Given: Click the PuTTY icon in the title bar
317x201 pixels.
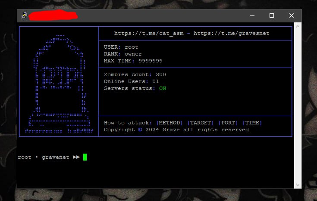Looking at the screenshot, I should (x=24, y=15).
